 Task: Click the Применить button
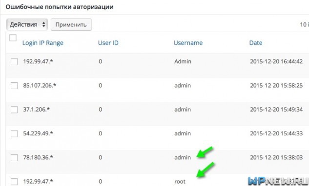coord(71,24)
